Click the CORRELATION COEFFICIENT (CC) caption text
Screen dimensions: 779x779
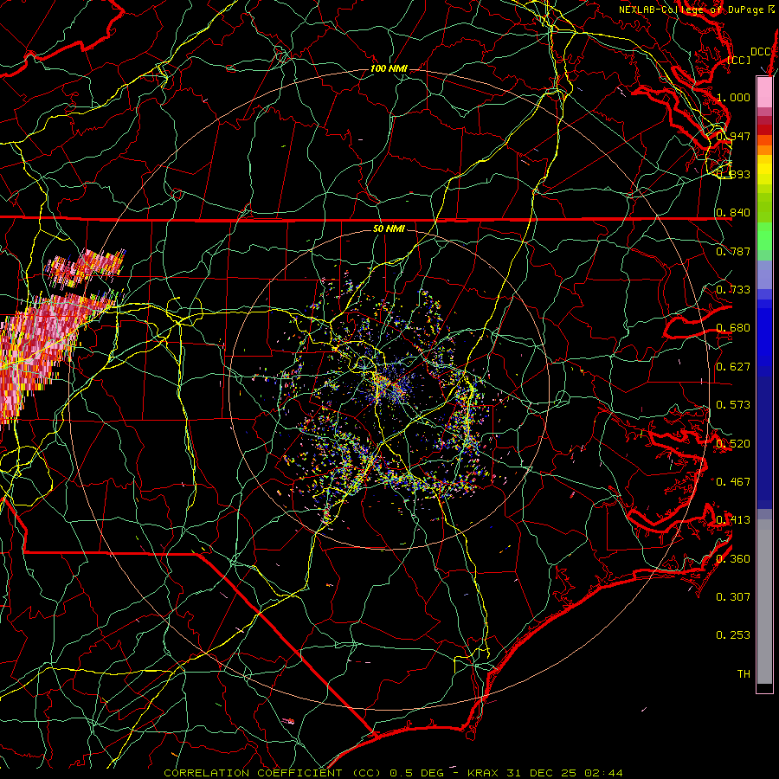click(x=273, y=773)
